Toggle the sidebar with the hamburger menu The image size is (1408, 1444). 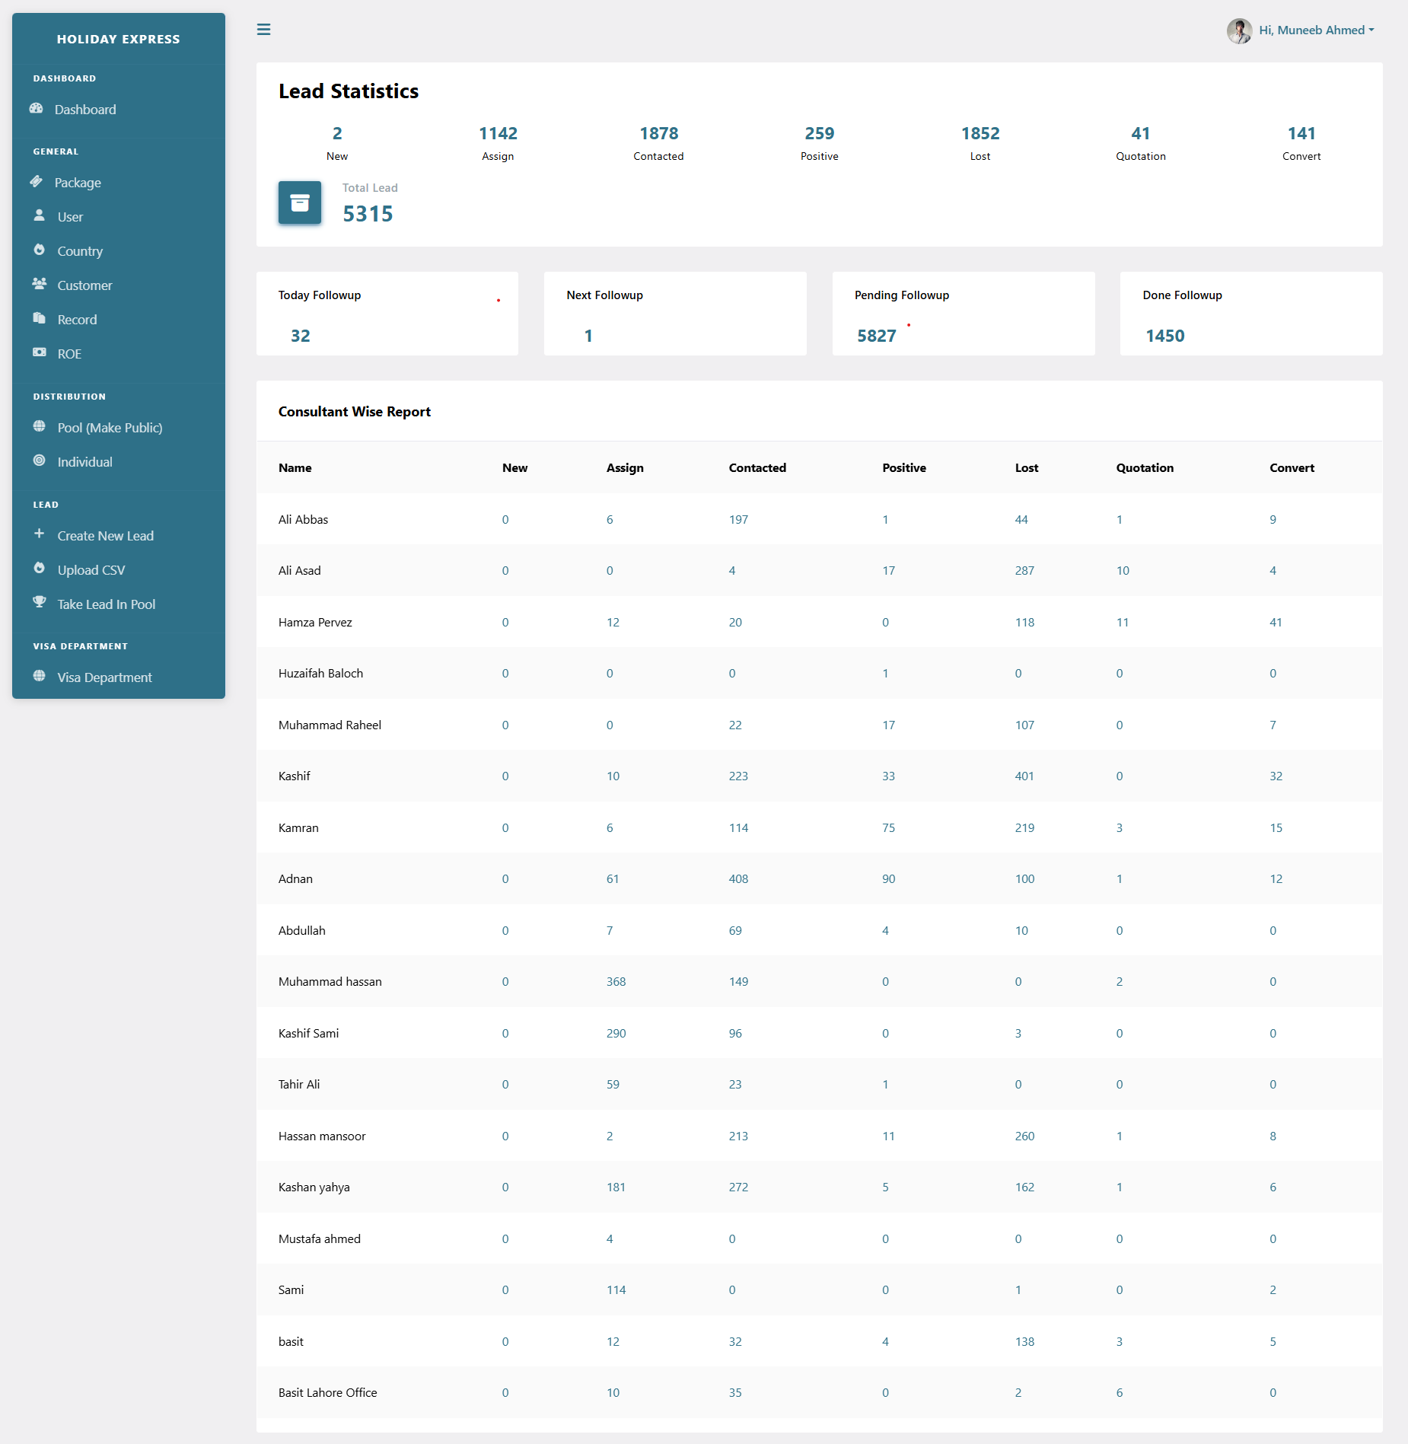click(x=264, y=30)
